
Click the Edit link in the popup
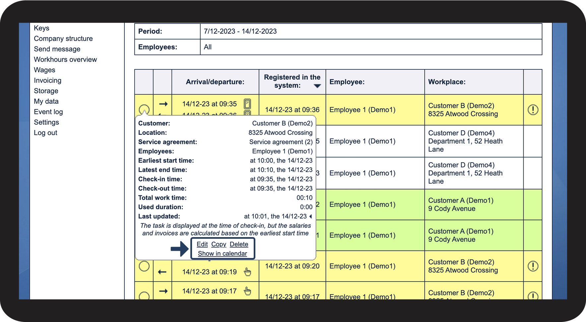coord(202,244)
